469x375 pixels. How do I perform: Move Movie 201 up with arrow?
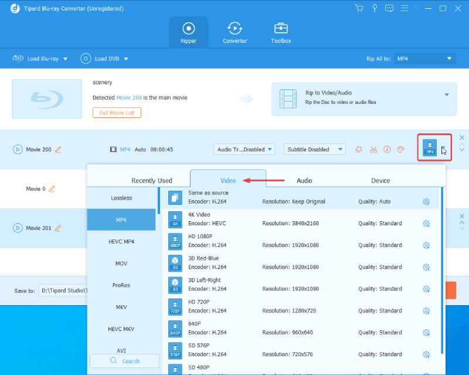[x=462, y=222]
